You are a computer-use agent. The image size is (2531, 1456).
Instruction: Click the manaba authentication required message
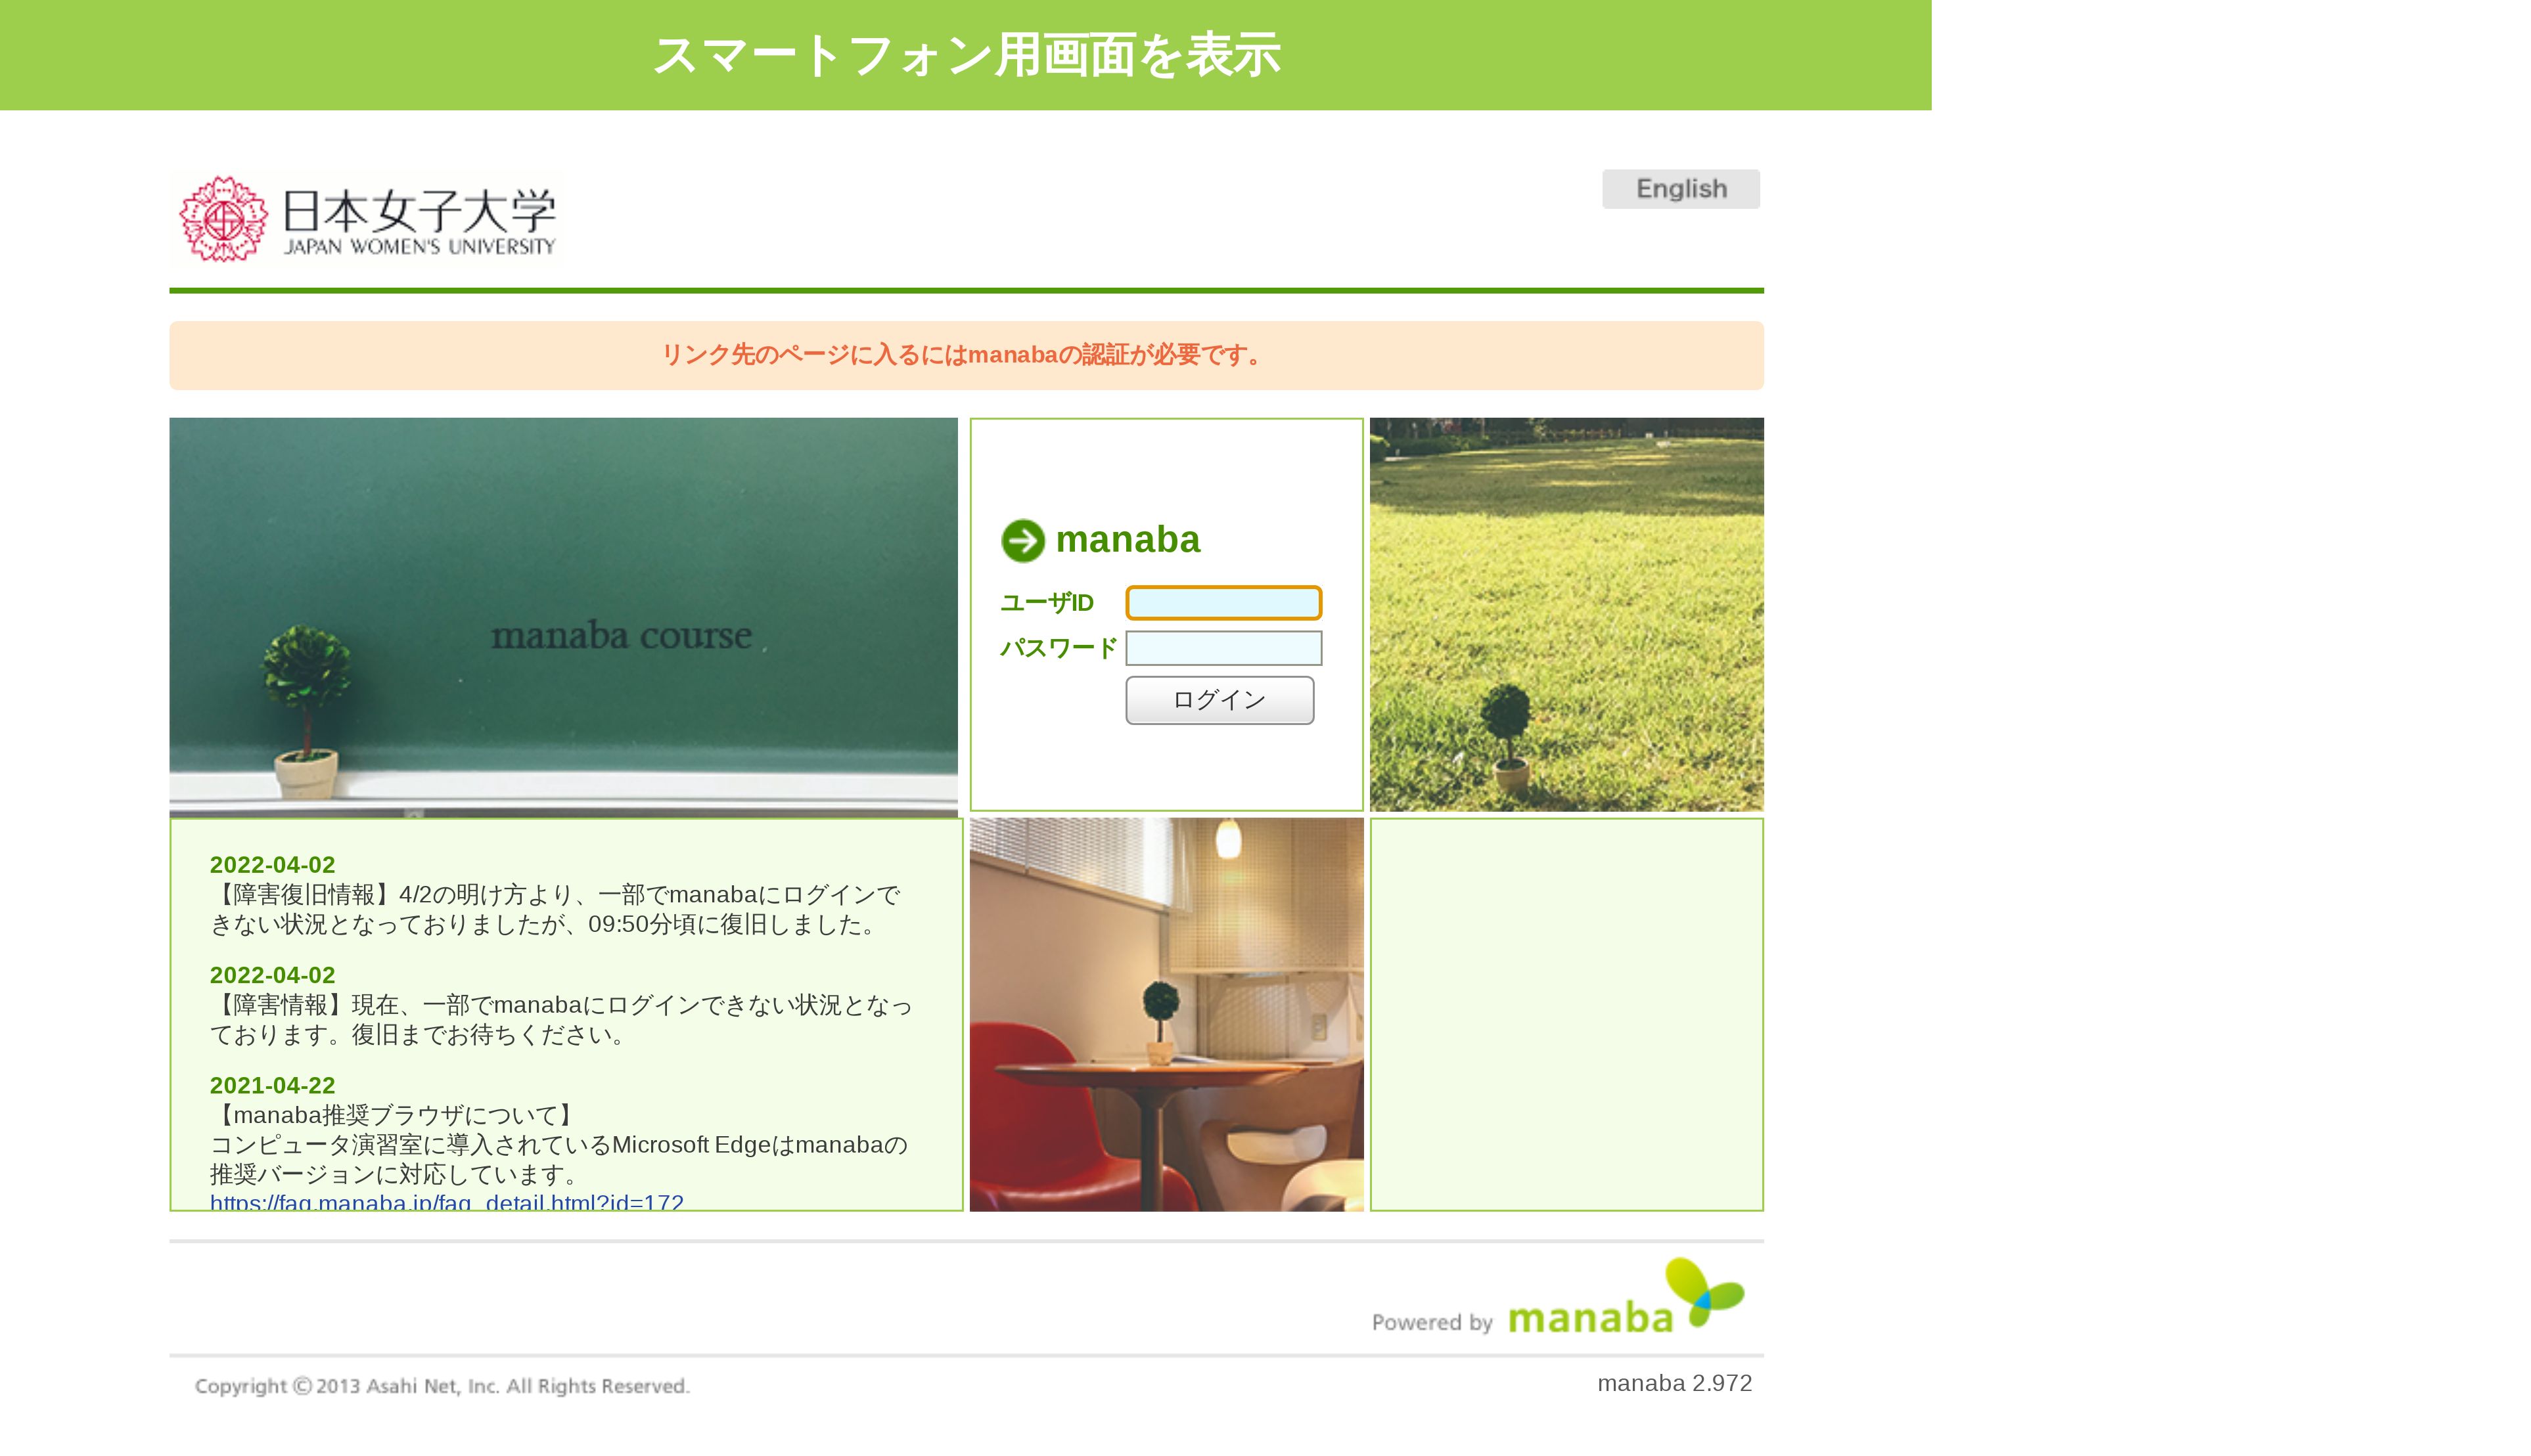coord(965,355)
